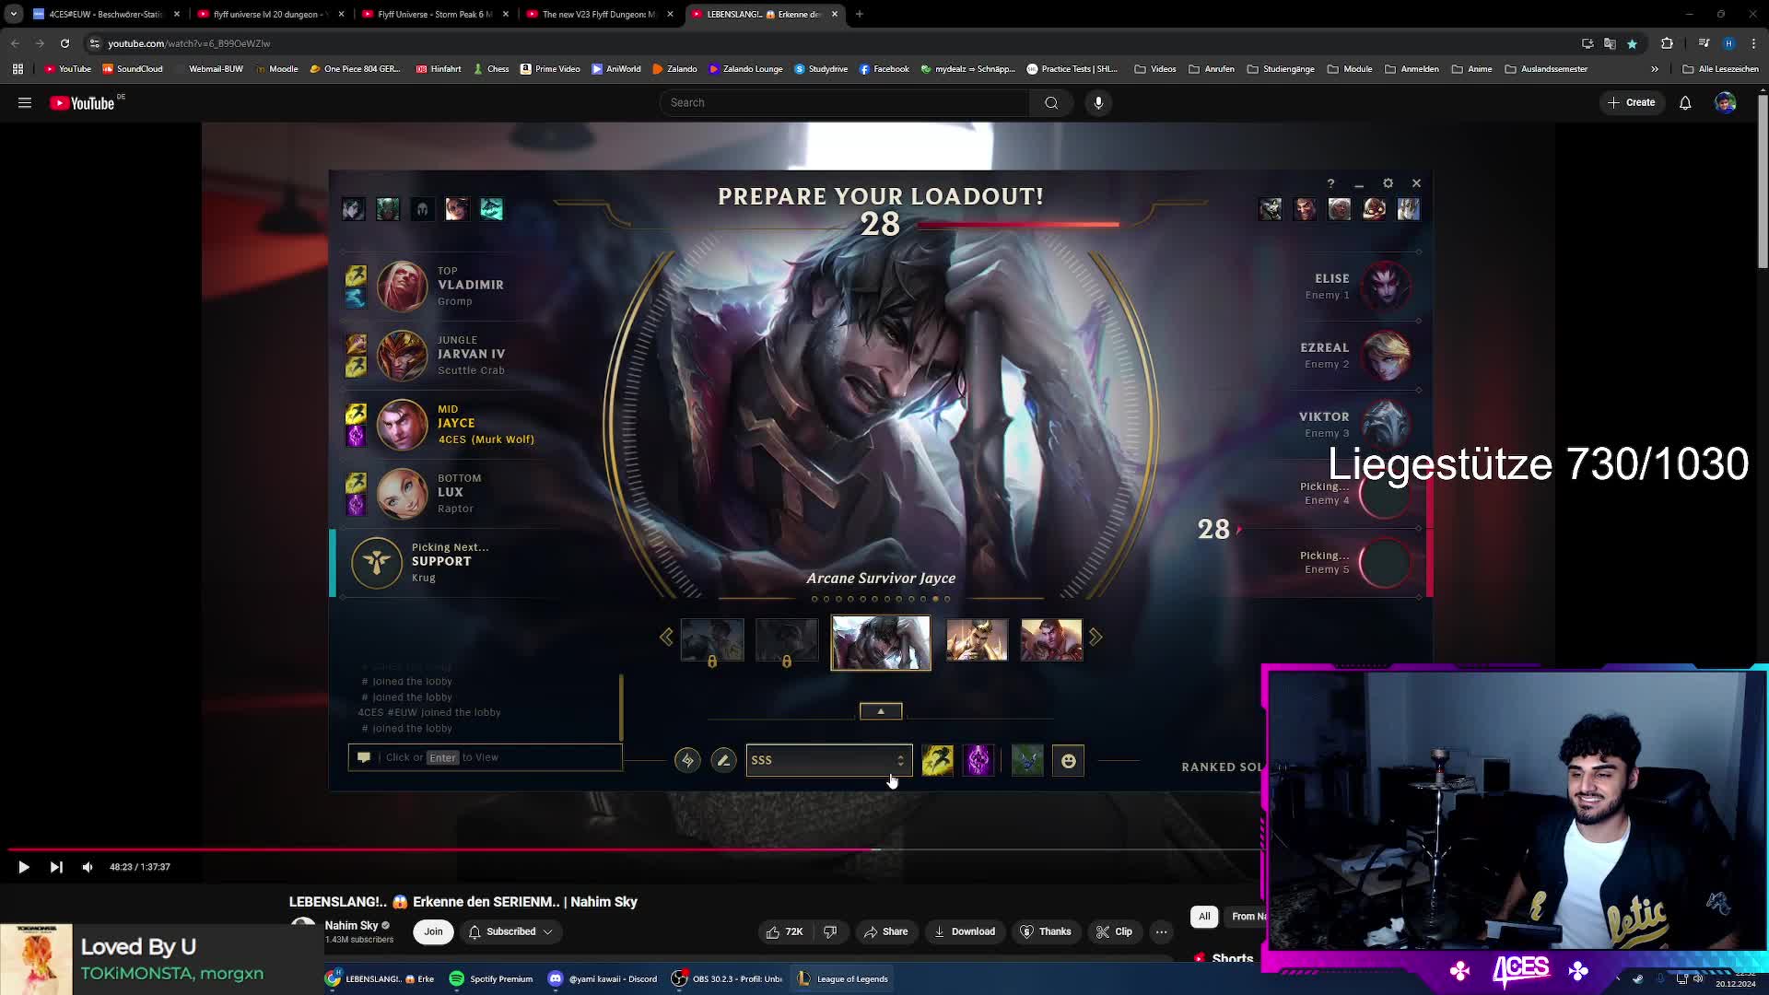Open League of Legends from the taskbar

pos(843,978)
